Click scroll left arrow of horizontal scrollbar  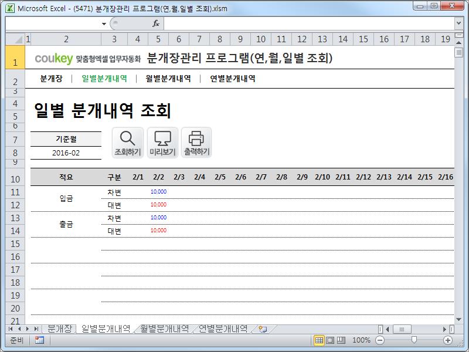(x=388, y=329)
